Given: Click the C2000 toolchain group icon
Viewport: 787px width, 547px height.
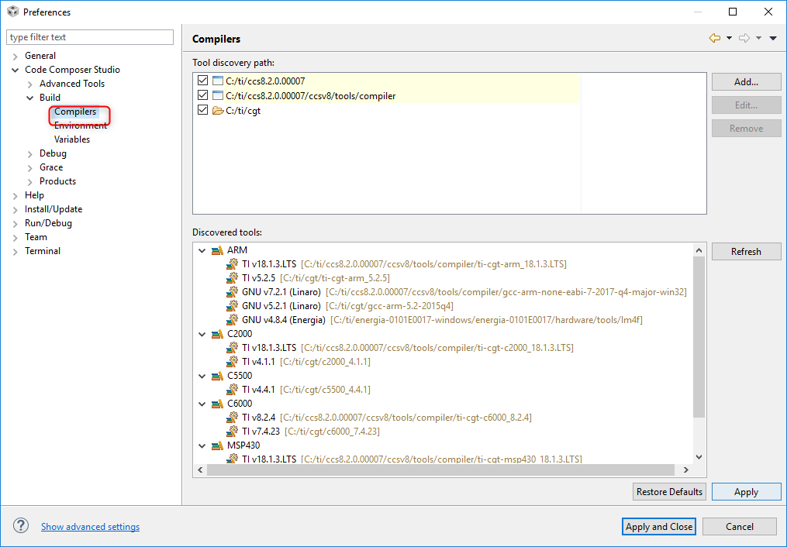Looking at the screenshot, I should click(217, 334).
